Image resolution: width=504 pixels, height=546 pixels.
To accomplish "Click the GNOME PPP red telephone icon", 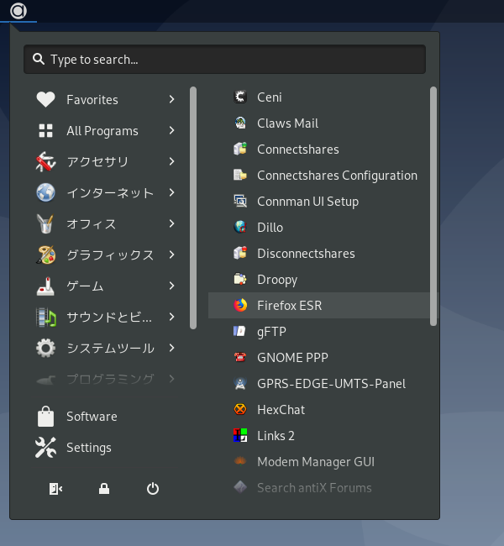I will pos(240,357).
